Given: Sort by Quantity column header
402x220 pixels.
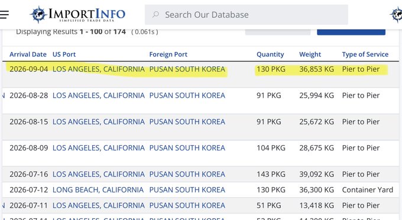Looking at the screenshot, I should tap(270, 54).
